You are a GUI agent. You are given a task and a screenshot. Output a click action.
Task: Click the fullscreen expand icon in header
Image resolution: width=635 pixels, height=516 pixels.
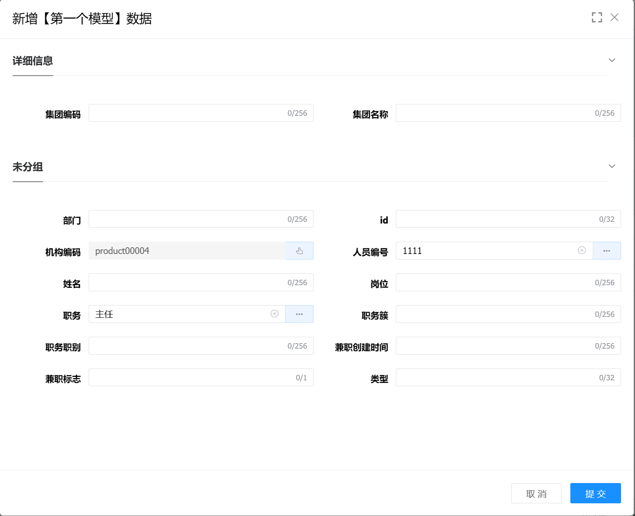[x=597, y=17]
